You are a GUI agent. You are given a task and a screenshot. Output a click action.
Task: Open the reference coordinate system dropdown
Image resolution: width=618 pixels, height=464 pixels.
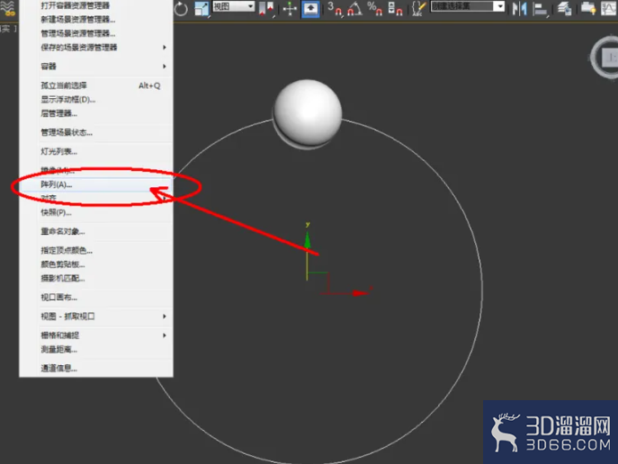click(x=234, y=6)
